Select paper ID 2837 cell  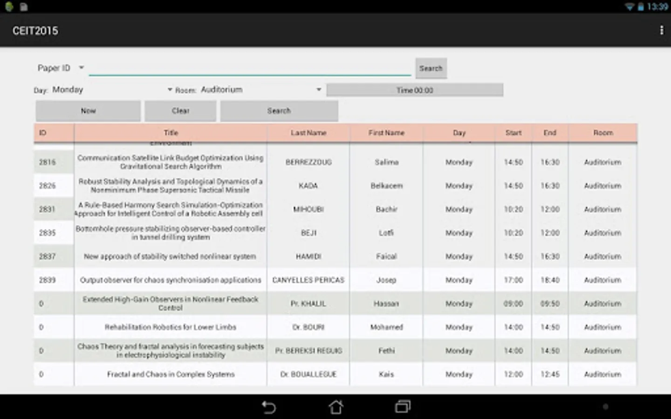tap(54, 257)
